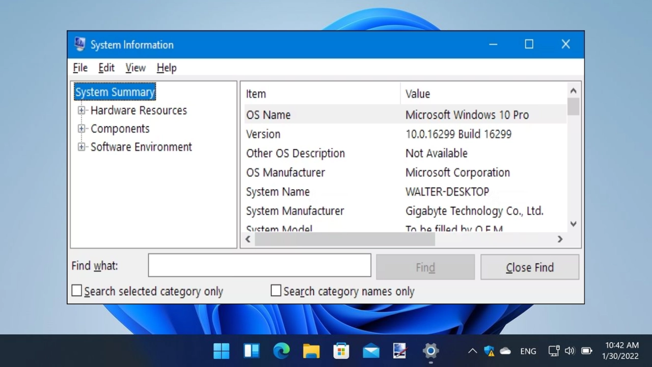Click the vertical scrollbar up arrow
The image size is (652, 367).
click(574, 91)
